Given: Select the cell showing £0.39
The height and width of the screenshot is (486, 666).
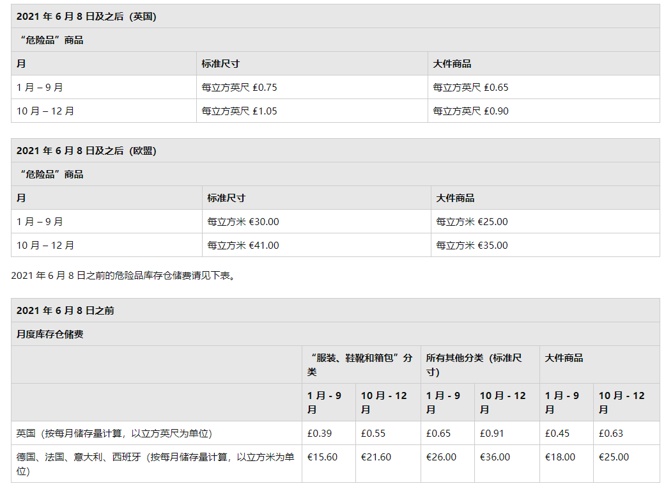Looking at the screenshot, I should coord(317,433).
